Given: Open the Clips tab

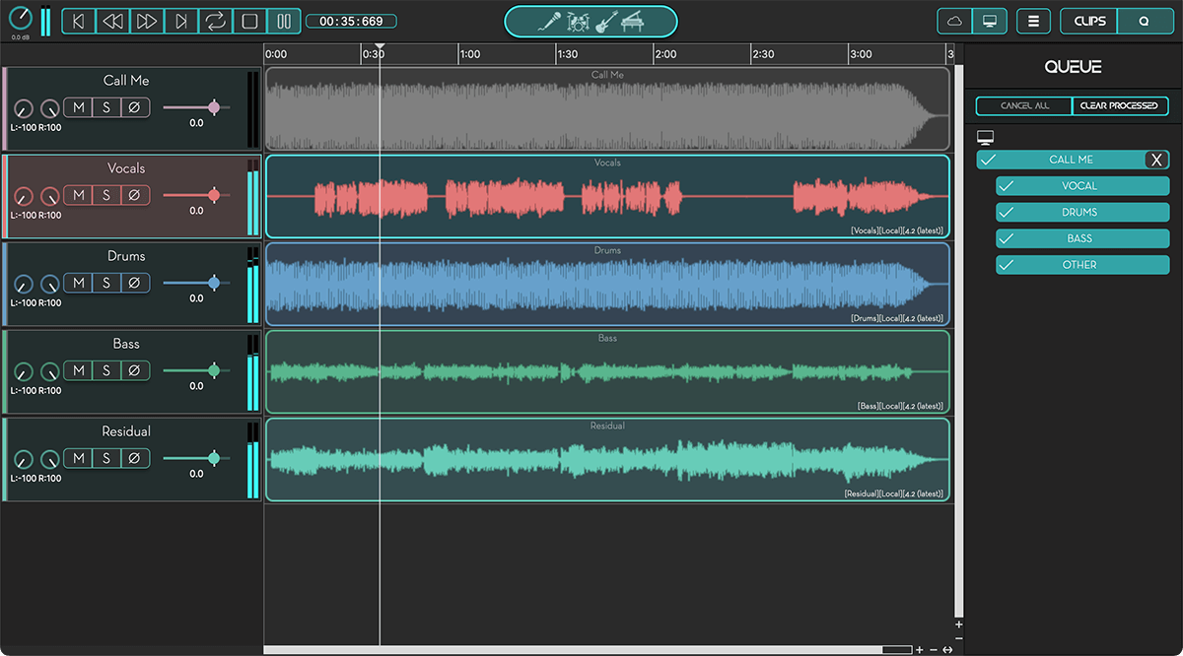Looking at the screenshot, I should coord(1089,21).
